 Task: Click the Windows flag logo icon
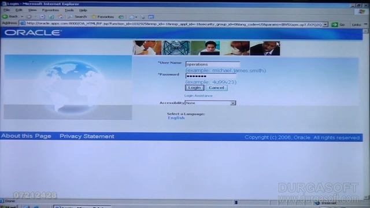click(x=362, y=12)
